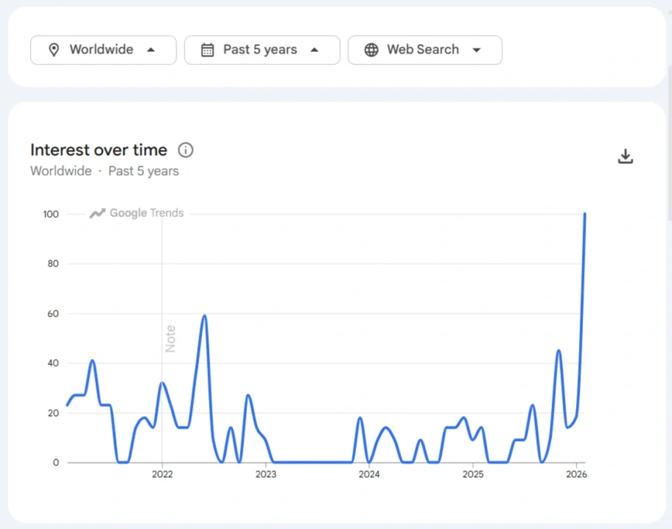Select the 2023 label on the x-axis
The width and height of the screenshot is (672, 529).
[x=266, y=474]
